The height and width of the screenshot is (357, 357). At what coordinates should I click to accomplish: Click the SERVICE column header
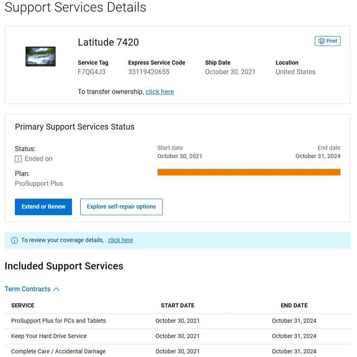[23, 306]
